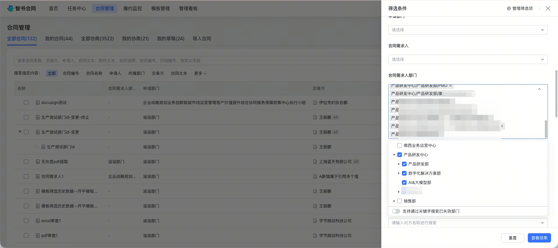
Task: Switch to 全部协商(3522) tab
Action: [x=97, y=39]
